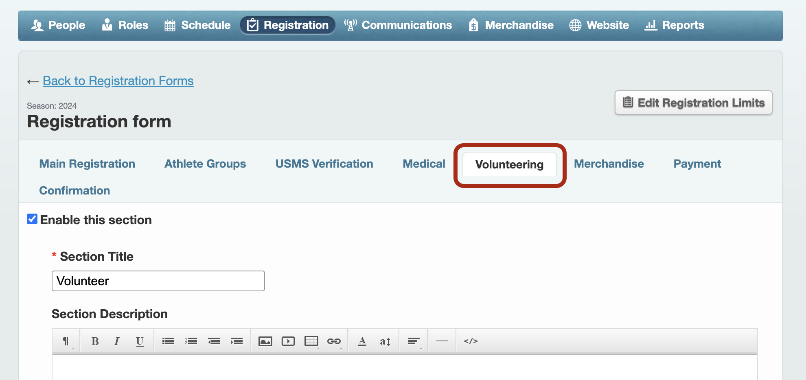Select the Registration nav item

point(287,25)
